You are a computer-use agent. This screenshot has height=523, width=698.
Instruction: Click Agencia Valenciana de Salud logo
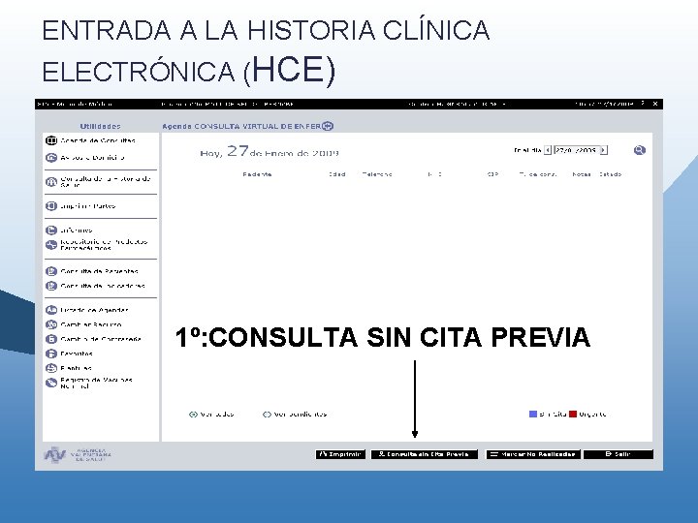pyautogui.click(x=78, y=454)
